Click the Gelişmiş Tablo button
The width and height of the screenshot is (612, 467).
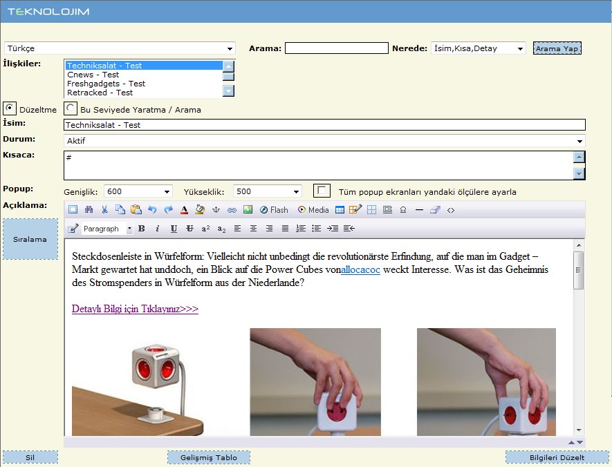[x=208, y=457]
